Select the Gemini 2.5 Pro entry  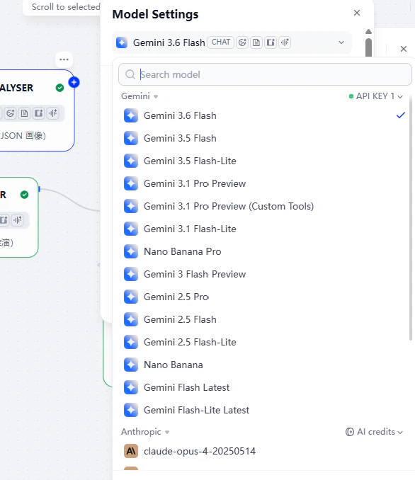263,297
